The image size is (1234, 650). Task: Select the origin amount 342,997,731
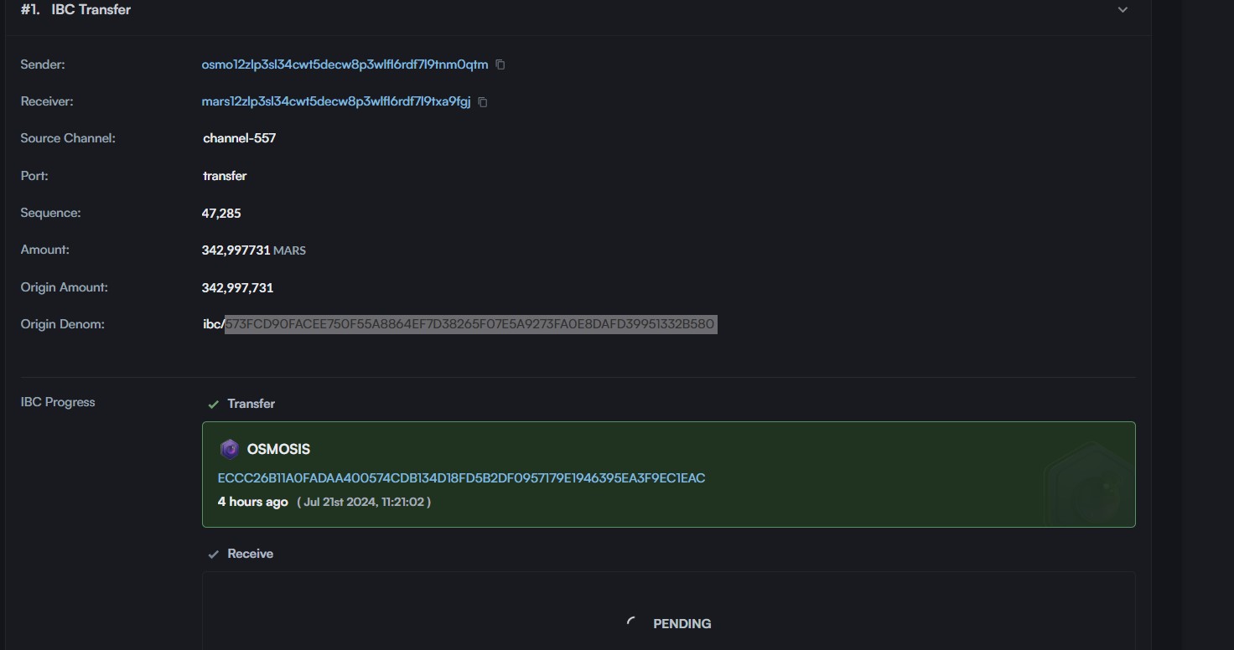point(237,288)
